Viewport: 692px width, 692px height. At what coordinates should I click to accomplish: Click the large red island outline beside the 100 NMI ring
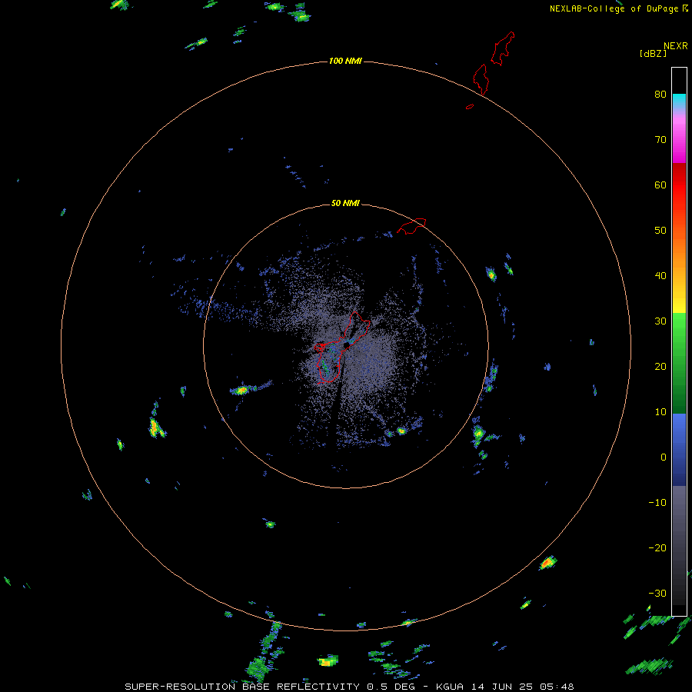click(x=481, y=79)
